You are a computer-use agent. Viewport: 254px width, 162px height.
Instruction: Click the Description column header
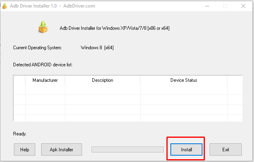click(103, 80)
